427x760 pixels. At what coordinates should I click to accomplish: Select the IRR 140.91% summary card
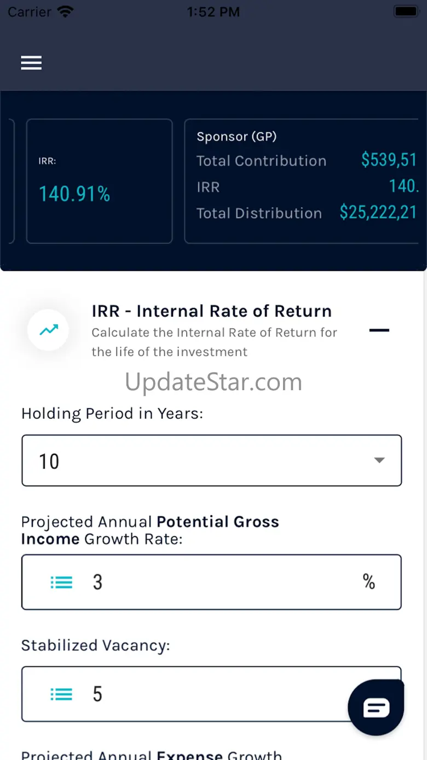pos(99,181)
